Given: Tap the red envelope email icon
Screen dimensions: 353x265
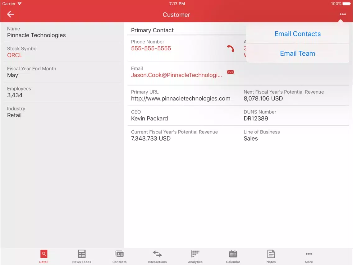Looking at the screenshot, I should pyautogui.click(x=231, y=72).
